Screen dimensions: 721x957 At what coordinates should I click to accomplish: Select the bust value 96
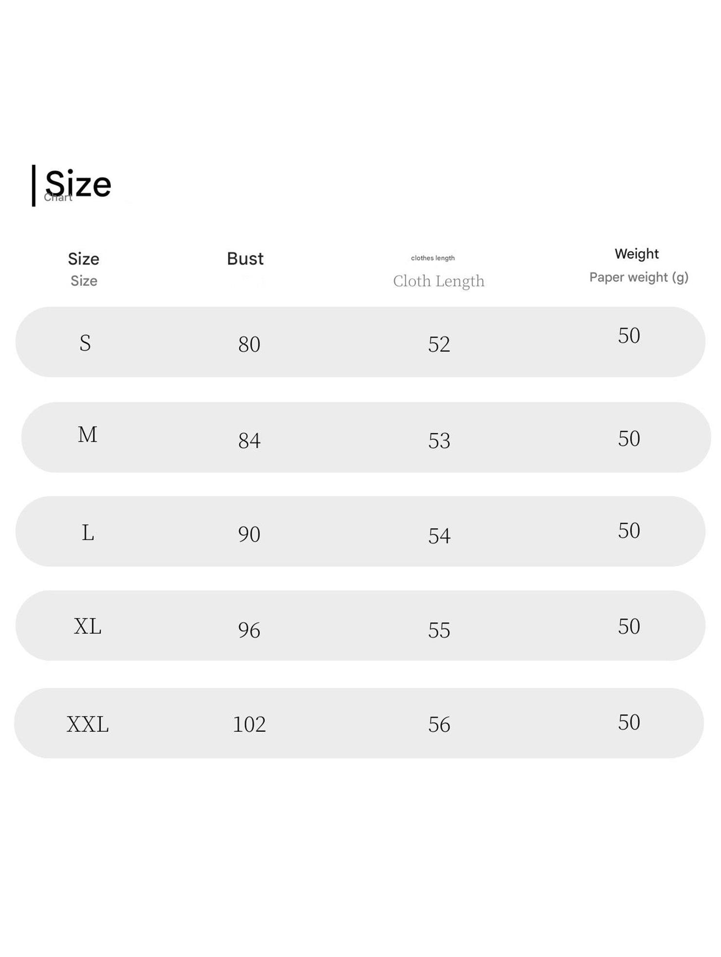(249, 630)
